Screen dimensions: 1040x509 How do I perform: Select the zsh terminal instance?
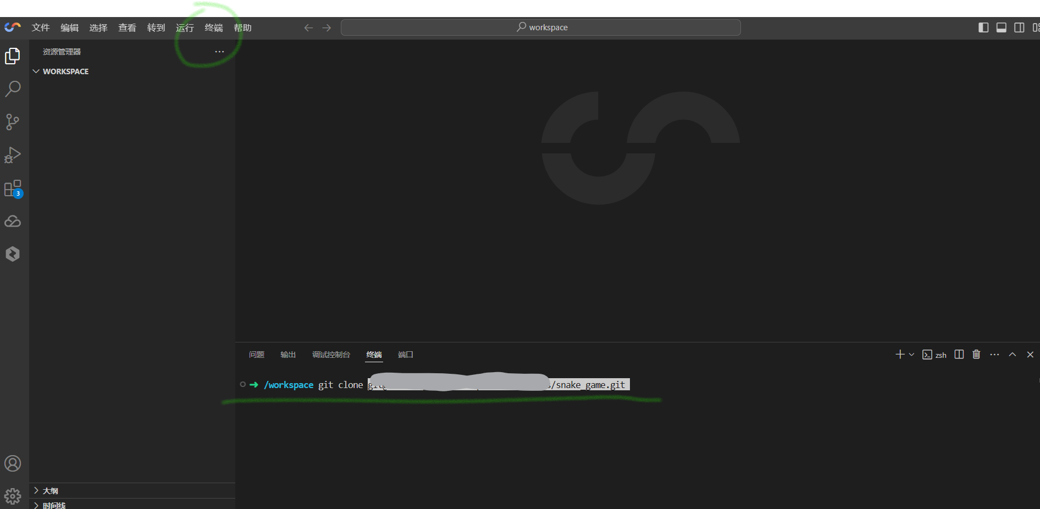[x=934, y=355]
